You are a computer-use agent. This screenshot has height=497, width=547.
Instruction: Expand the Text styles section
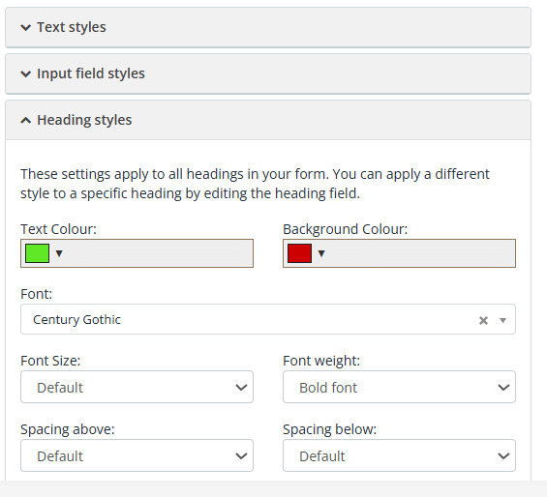pos(268,27)
